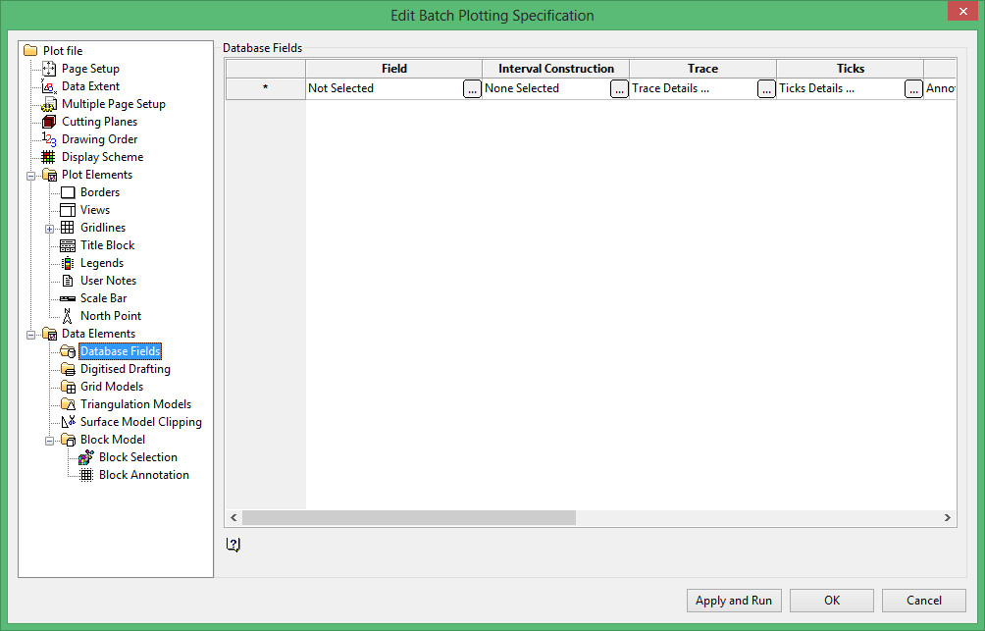Open the Trace Details browse button
Screen dimensions: 985x631
[766, 88]
